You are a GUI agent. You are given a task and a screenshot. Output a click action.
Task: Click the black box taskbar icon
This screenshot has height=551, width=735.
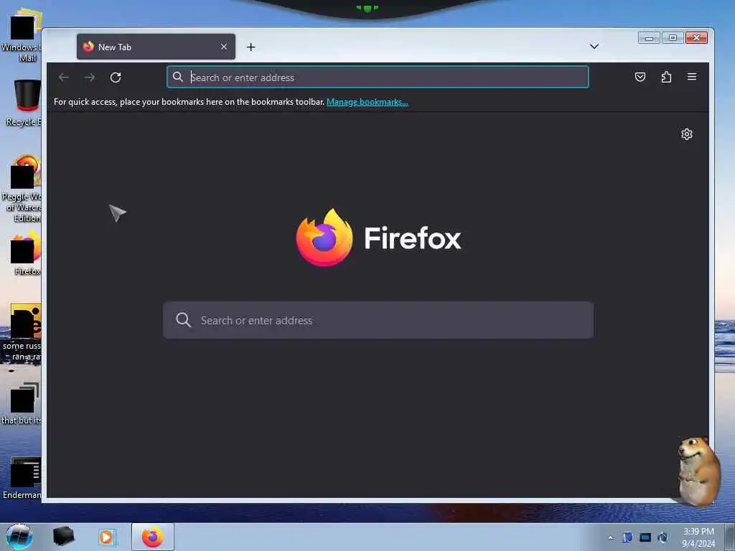point(63,537)
